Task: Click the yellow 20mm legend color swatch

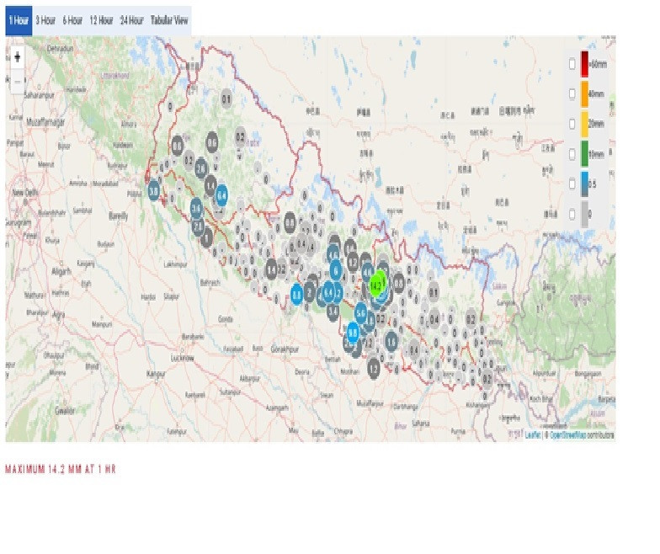Action: [584, 124]
